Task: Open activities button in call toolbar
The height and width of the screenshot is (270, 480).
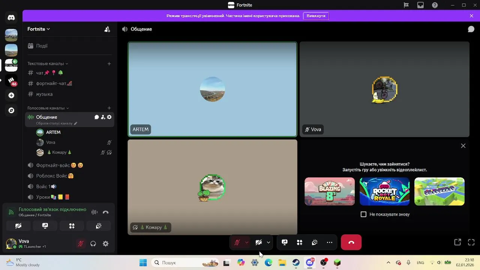Action: click(300, 243)
